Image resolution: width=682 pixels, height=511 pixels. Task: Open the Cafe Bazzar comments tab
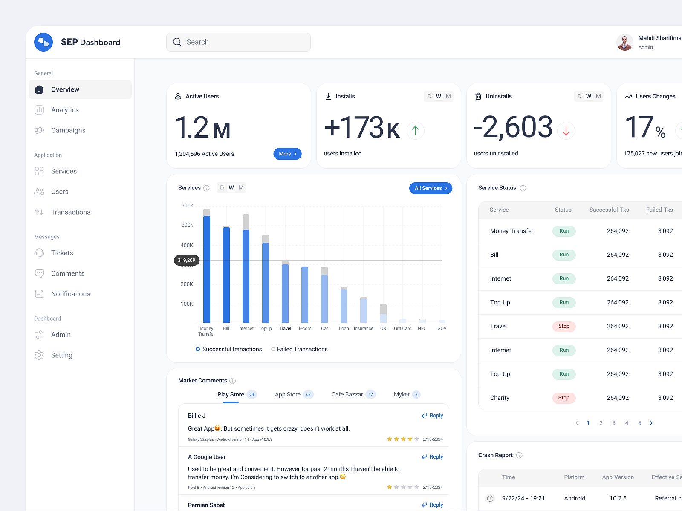(x=347, y=394)
